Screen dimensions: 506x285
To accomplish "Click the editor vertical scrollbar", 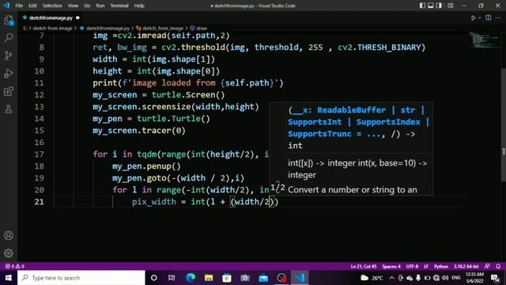I will click(x=503, y=125).
